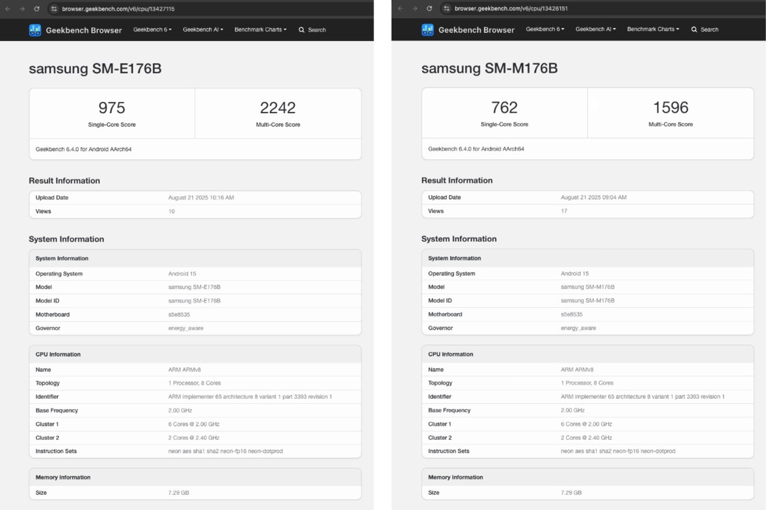Reload the page in left browser window
766x510 pixels.
[37, 9]
